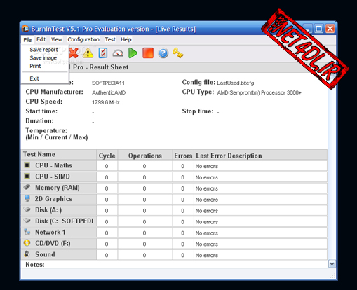This screenshot has width=357, height=290.
Task: Click the BurnInTest title bar app icon
Action: 25,29
